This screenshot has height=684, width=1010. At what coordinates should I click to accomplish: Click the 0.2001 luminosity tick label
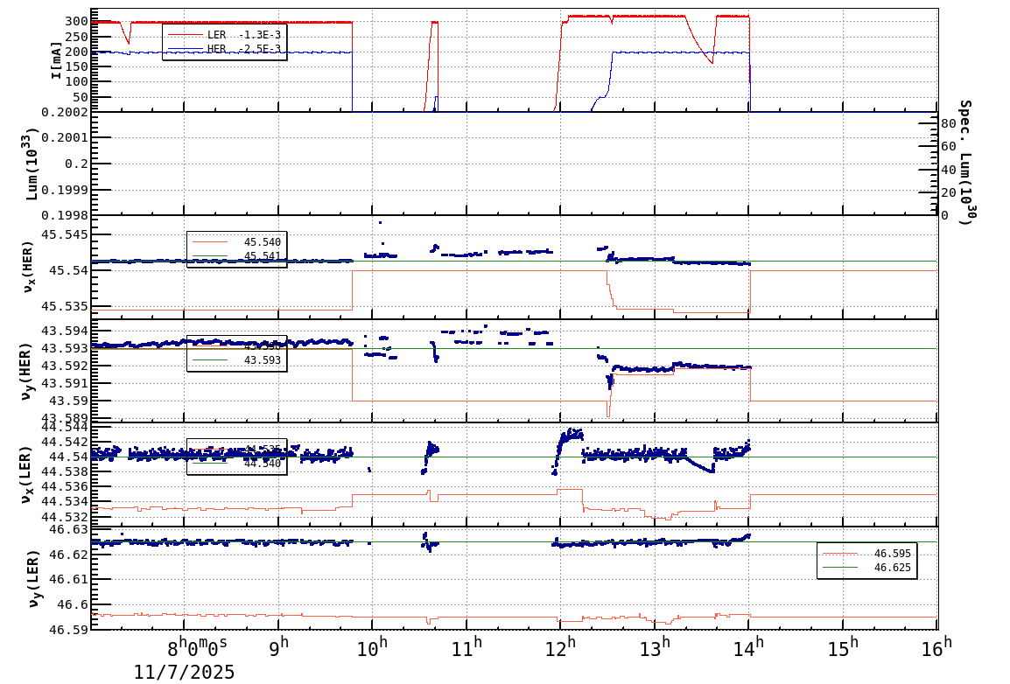(x=65, y=137)
